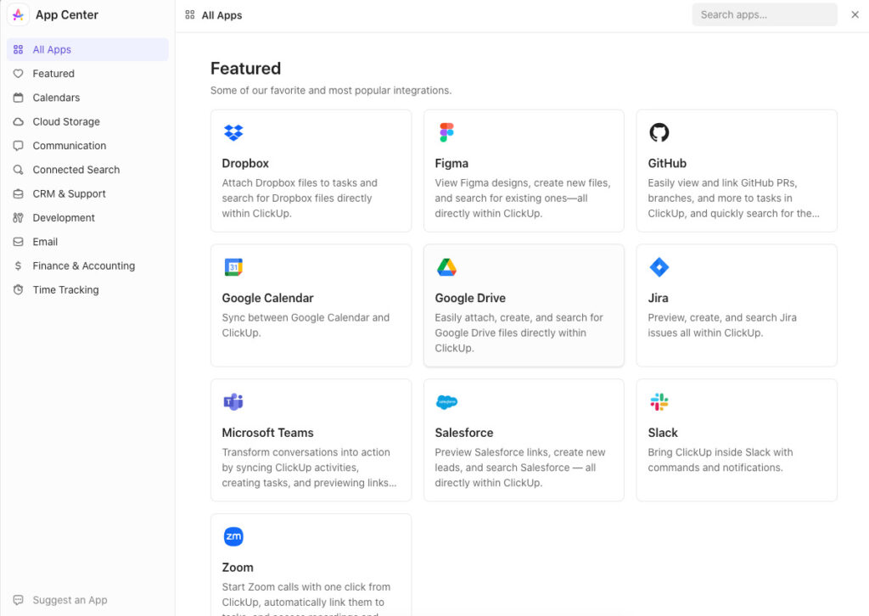Close the App Center with X
869x616 pixels.
pyautogui.click(x=855, y=15)
